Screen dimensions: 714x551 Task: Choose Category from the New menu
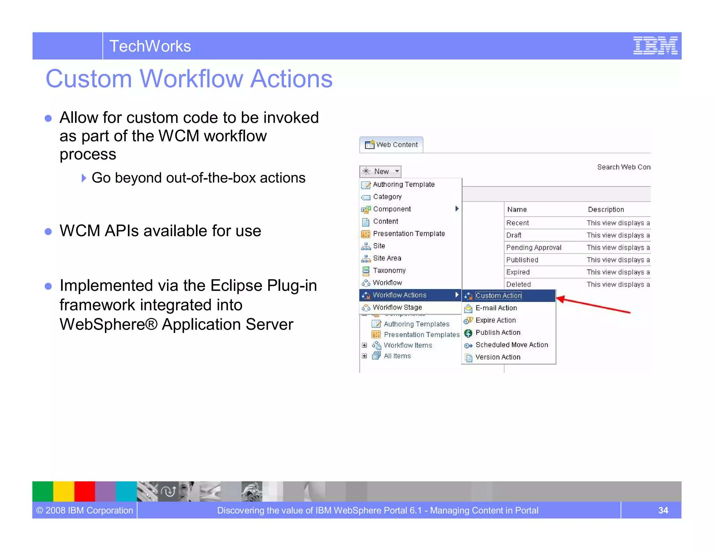(x=410, y=197)
